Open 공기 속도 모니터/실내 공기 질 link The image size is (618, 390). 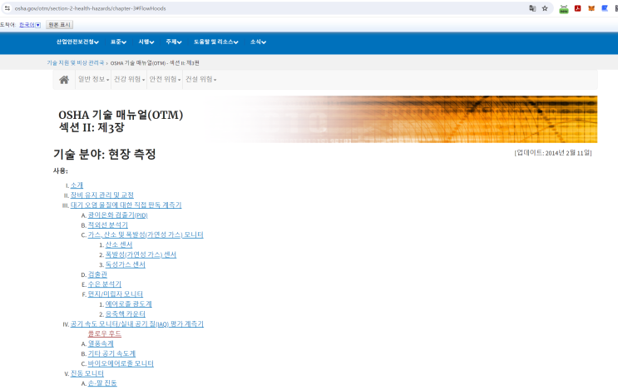point(136,324)
